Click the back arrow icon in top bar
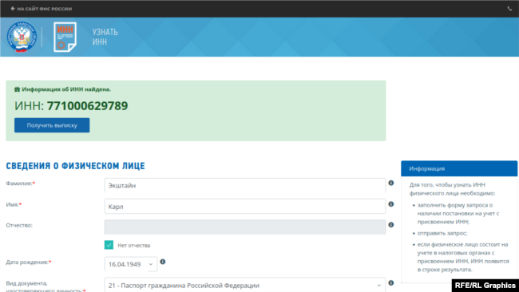The image size is (519, 292). tap(13, 9)
